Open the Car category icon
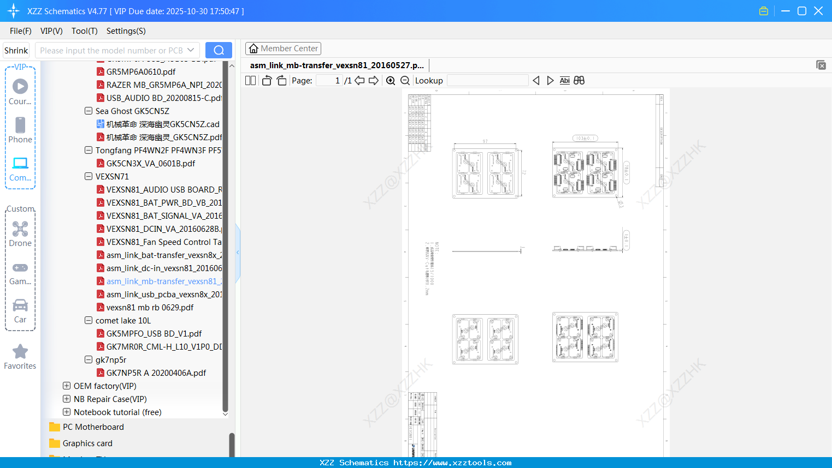The width and height of the screenshot is (832, 468). click(x=20, y=310)
